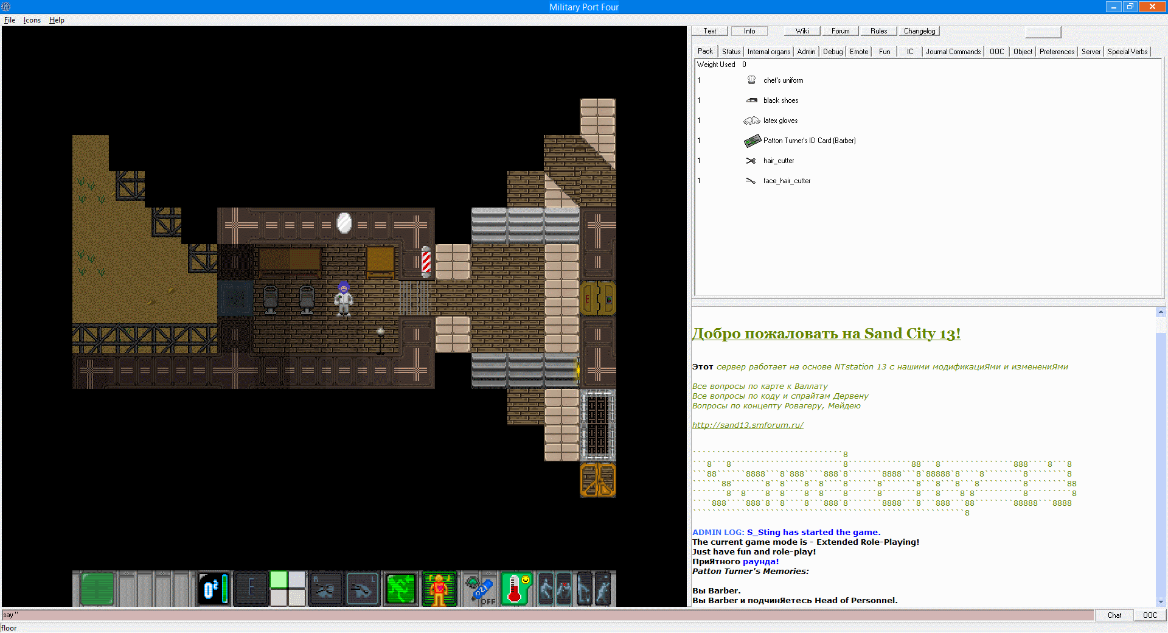Click Patton Turner's ID card icon
Image resolution: width=1168 pixels, height=633 pixels.
click(752, 141)
